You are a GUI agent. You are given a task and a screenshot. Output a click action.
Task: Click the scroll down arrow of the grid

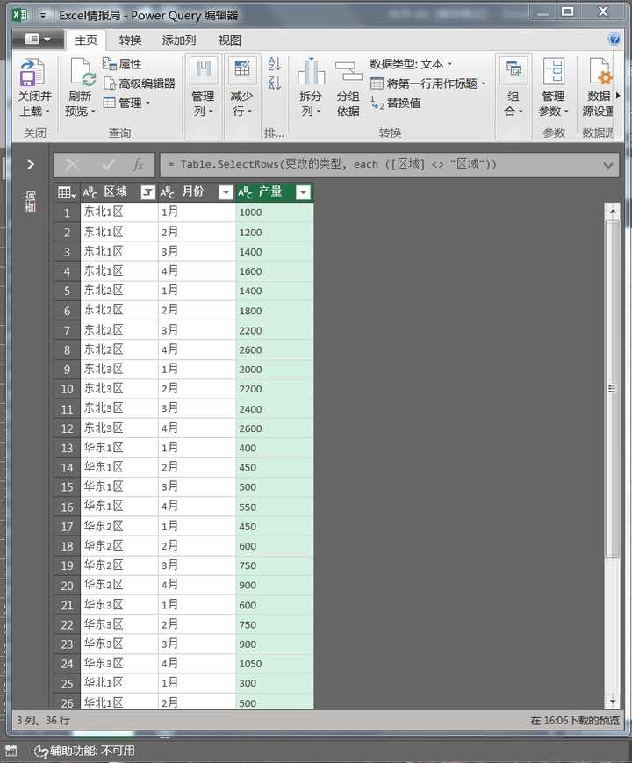pyautogui.click(x=613, y=702)
